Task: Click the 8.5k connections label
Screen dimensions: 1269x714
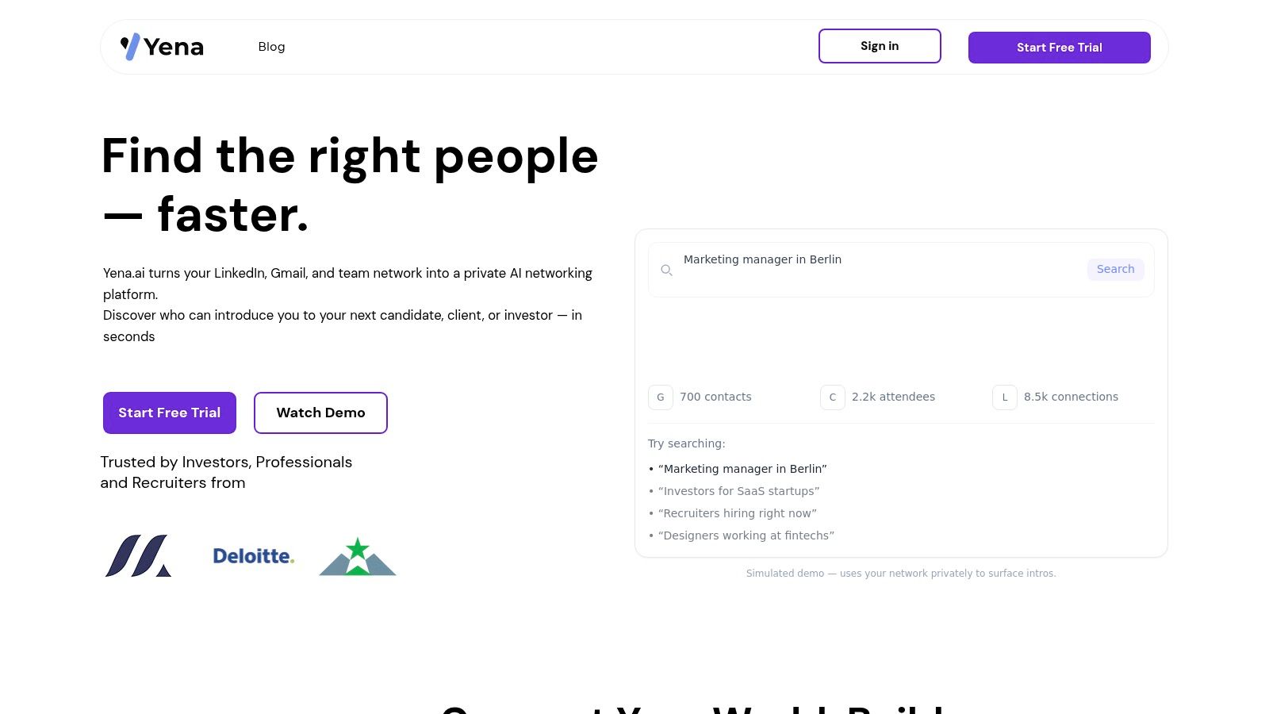Action: click(x=1071, y=397)
